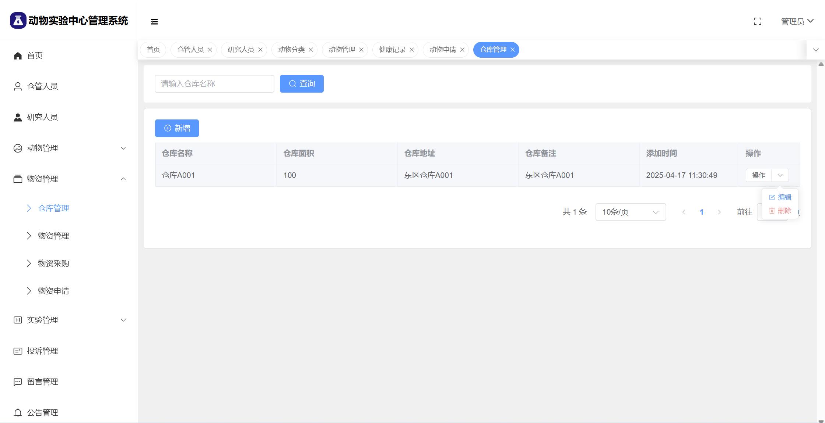The image size is (825, 423).
Task: Close the 动物分类 tab
Action: (x=311, y=50)
